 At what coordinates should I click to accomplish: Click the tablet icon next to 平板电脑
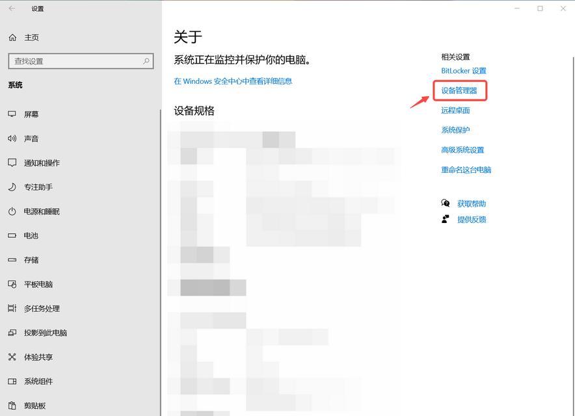click(x=12, y=284)
